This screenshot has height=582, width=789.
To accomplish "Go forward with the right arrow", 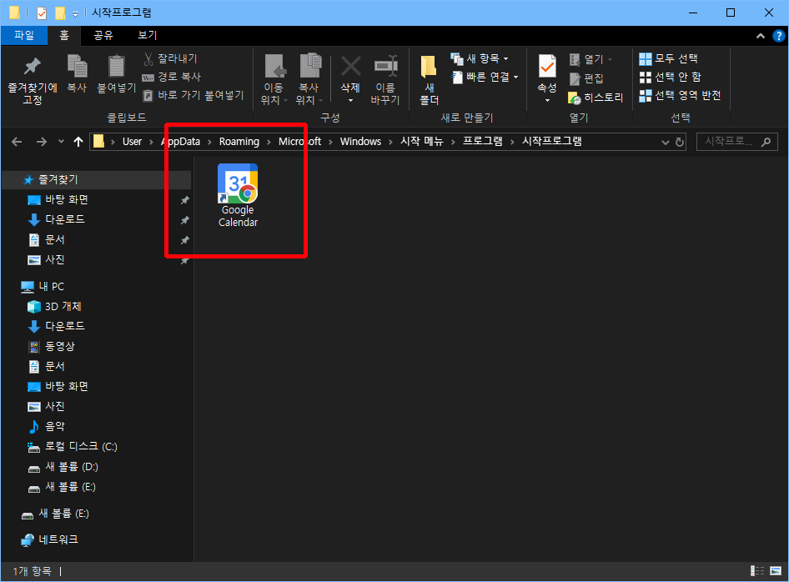I will coord(41,142).
